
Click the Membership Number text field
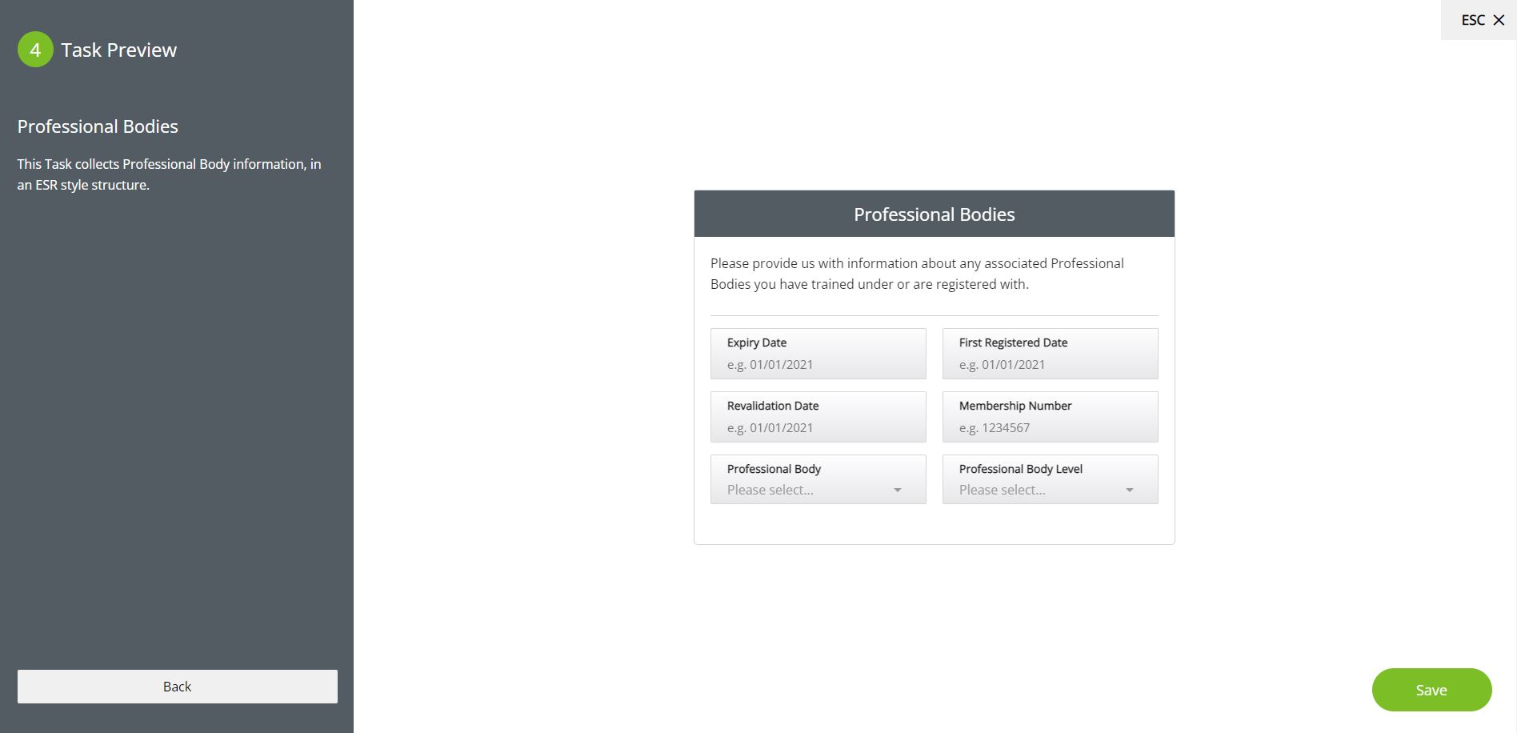[x=1050, y=427]
